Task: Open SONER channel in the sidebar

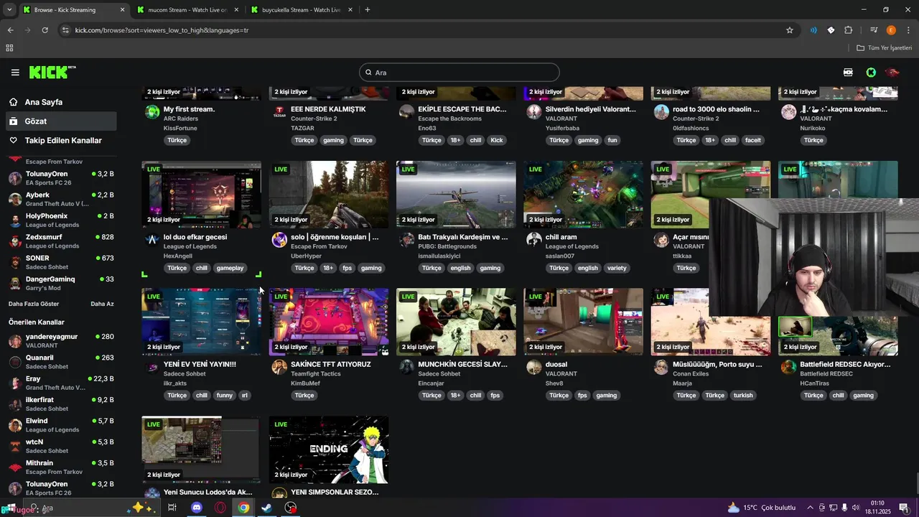Action: (60, 261)
